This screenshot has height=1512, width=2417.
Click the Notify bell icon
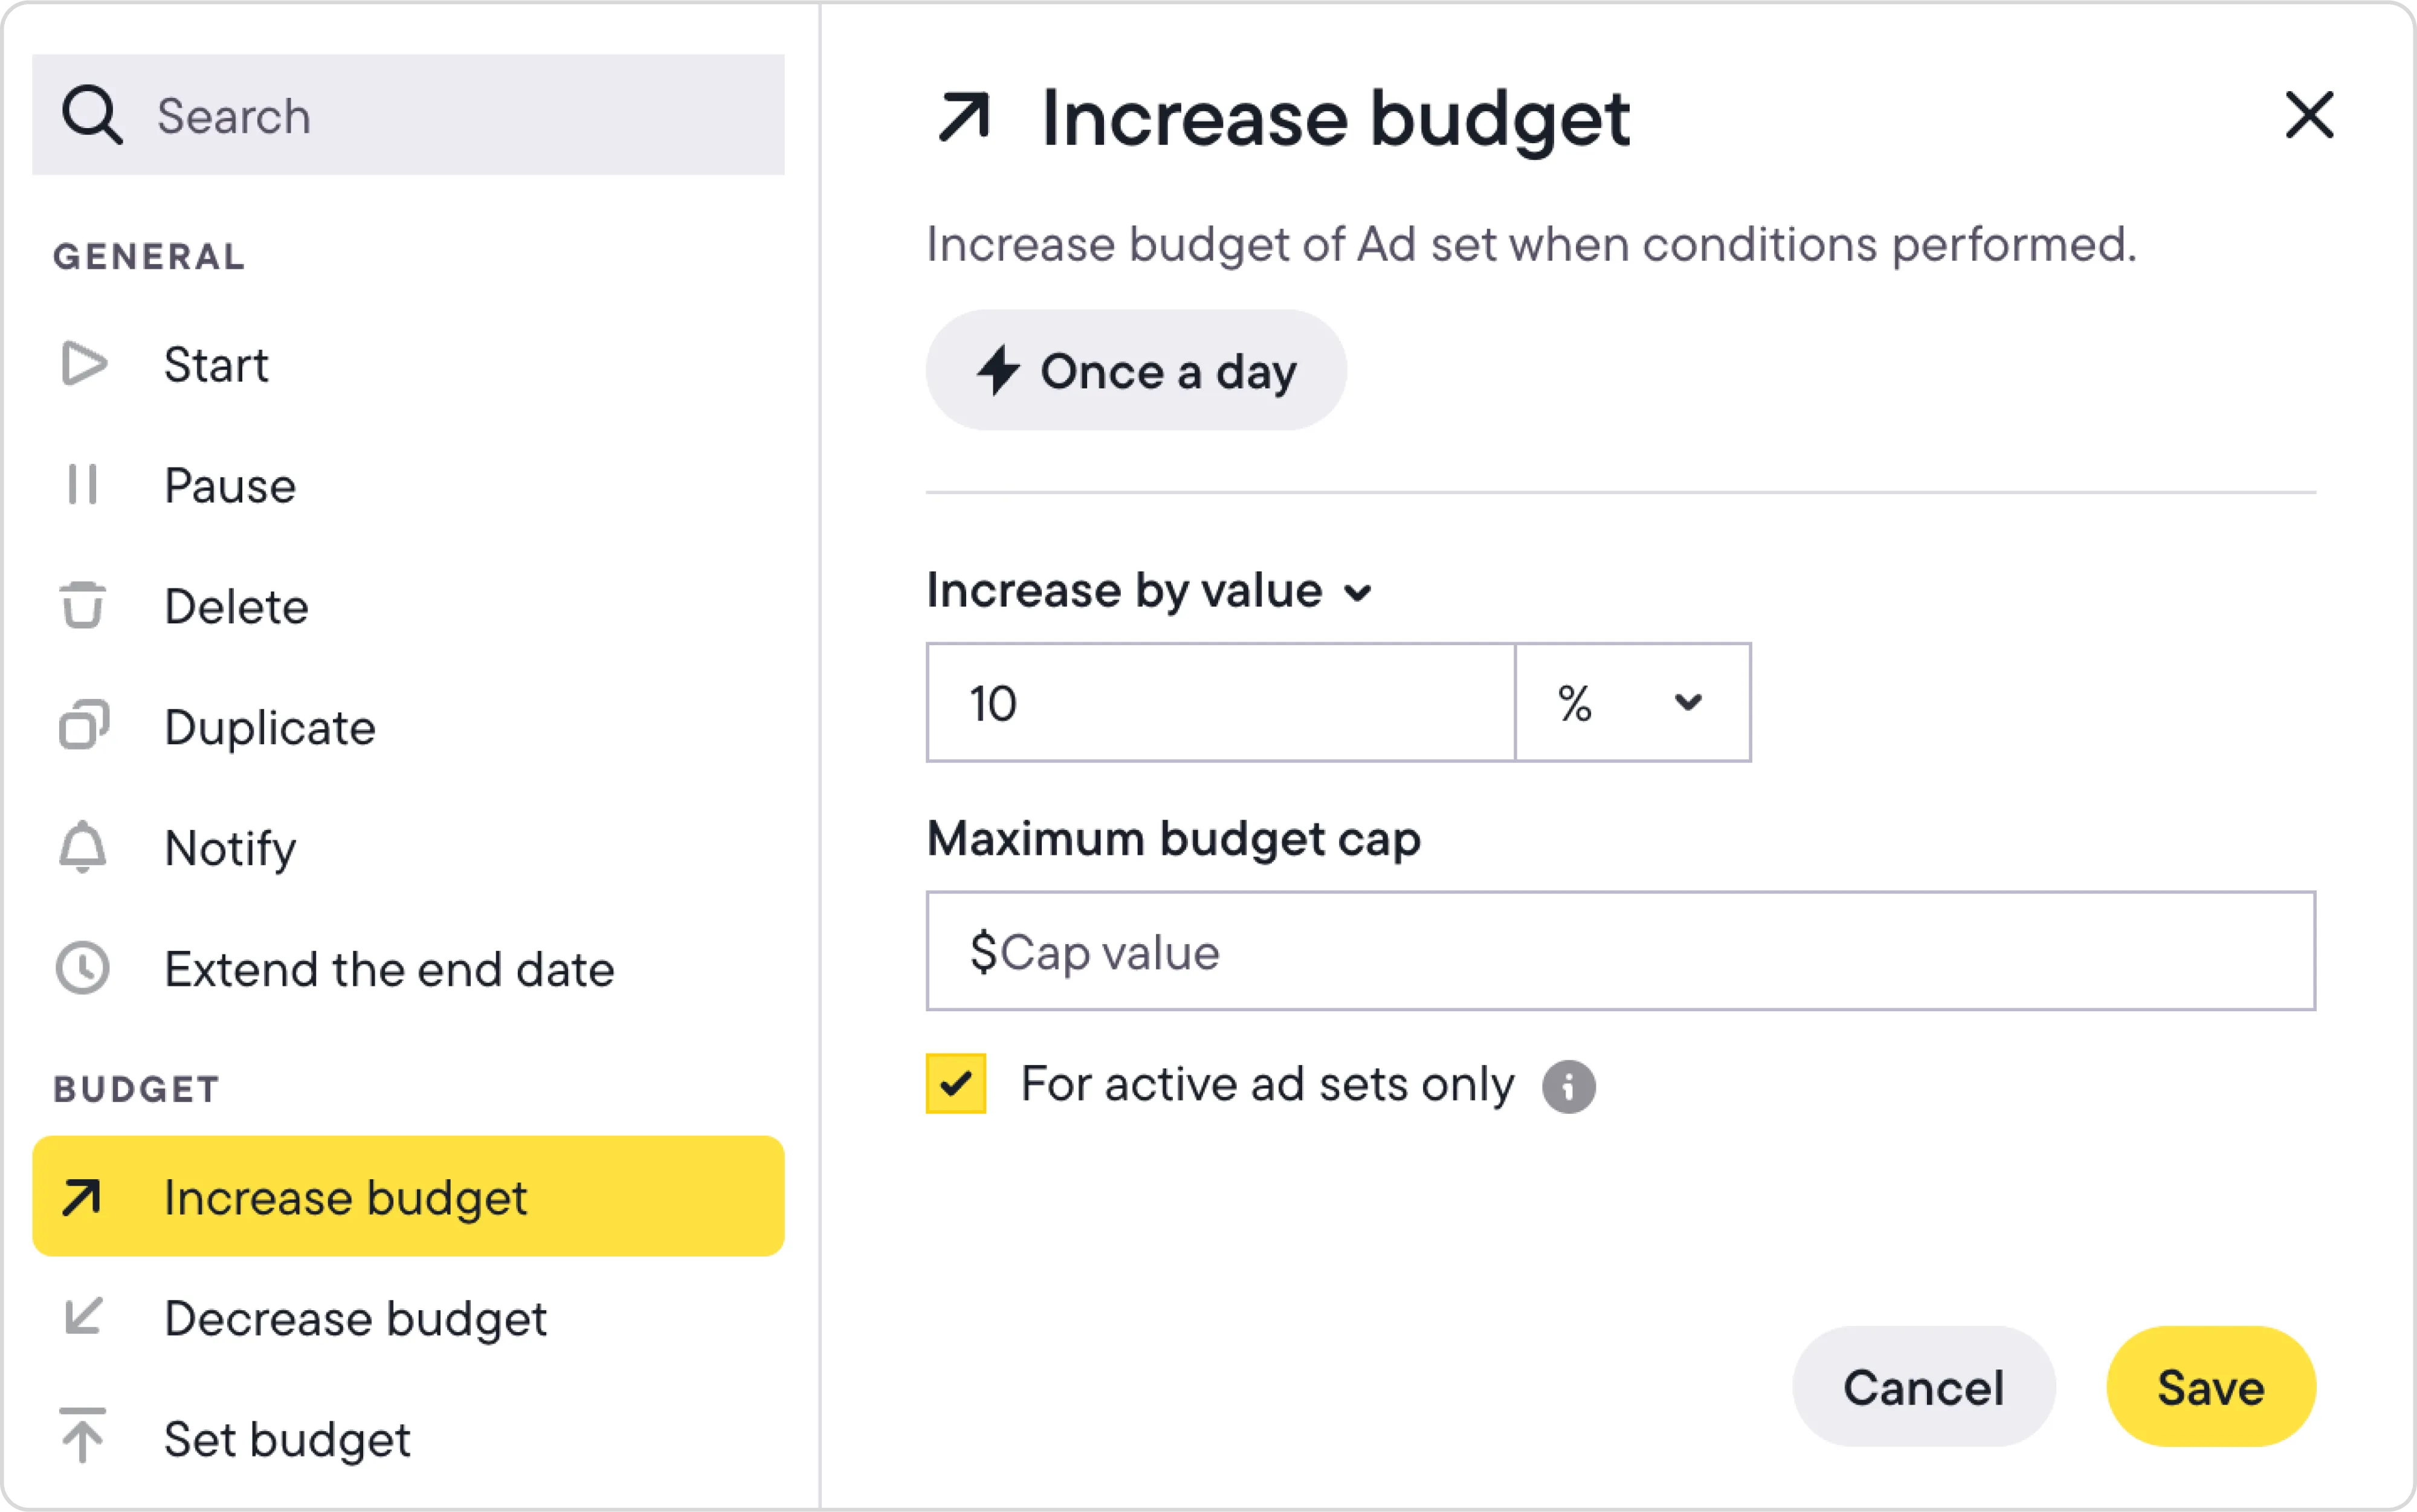point(82,848)
